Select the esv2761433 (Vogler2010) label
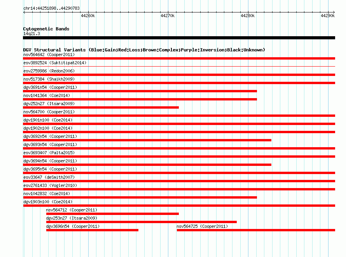Screen dimensions: 346x257 click(x=50, y=185)
